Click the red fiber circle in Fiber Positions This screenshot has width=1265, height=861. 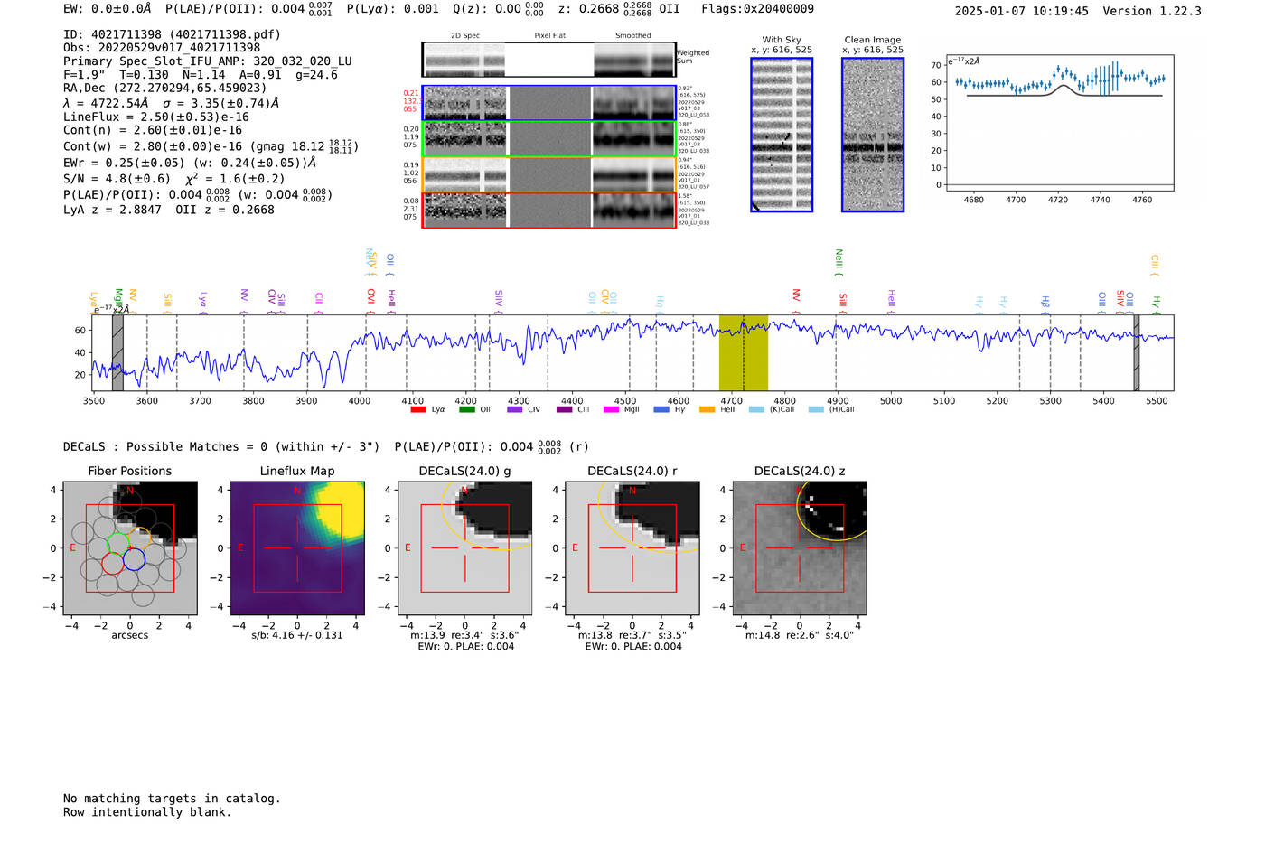[x=112, y=564]
